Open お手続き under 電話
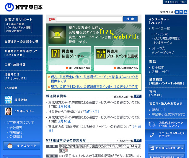The image size is (189, 158). [x=157, y=67]
